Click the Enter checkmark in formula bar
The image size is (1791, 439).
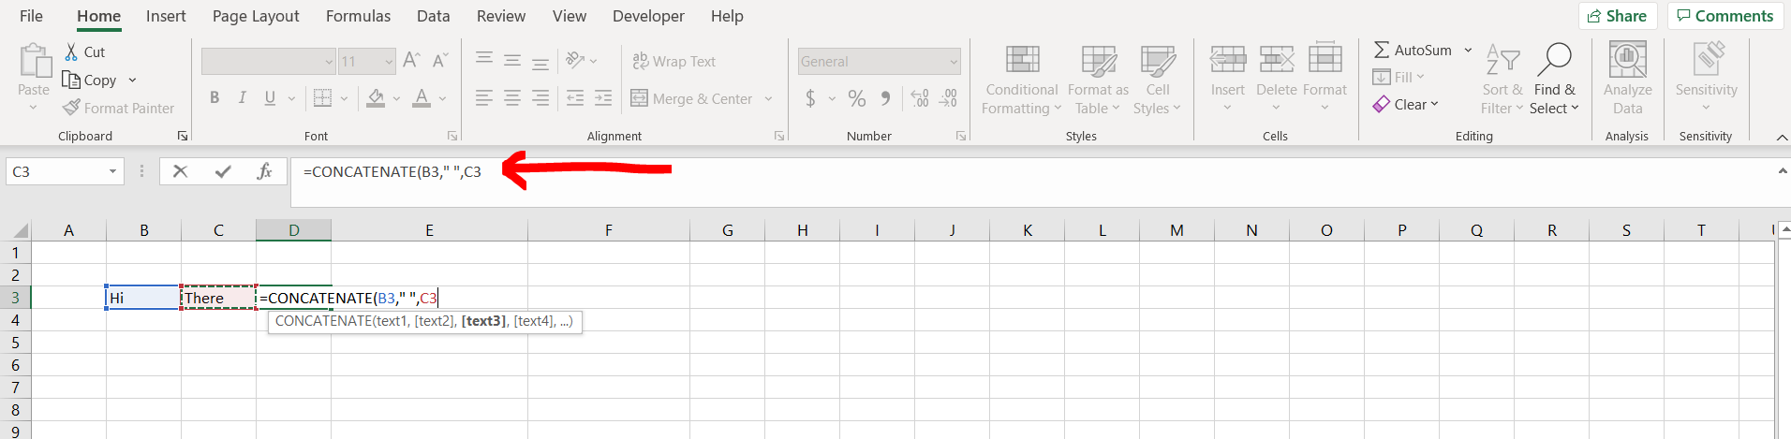click(223, 171)
